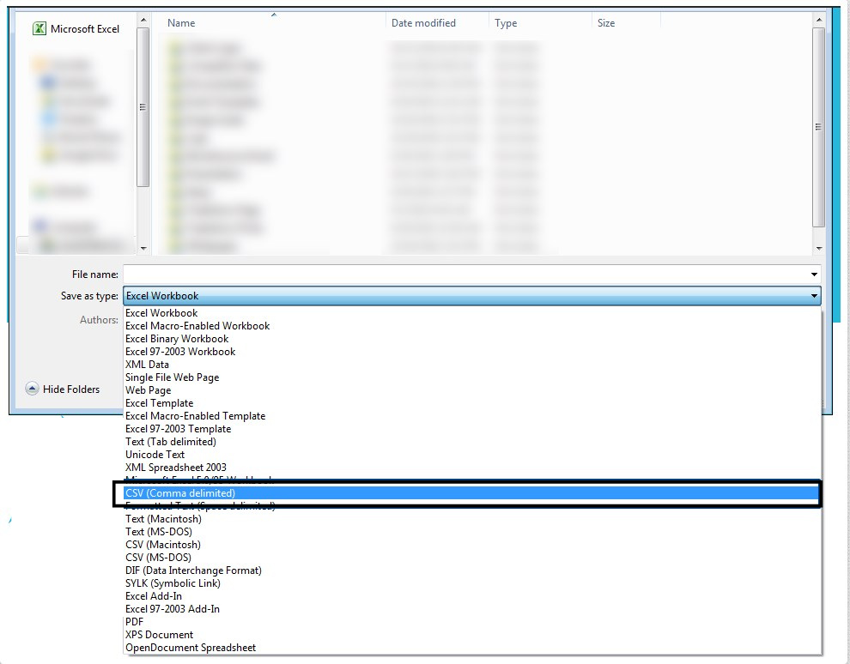Click file list scroll down arrow
Image resolution: width=850 pixels, height=664 pixels.
tap(819, 248)
